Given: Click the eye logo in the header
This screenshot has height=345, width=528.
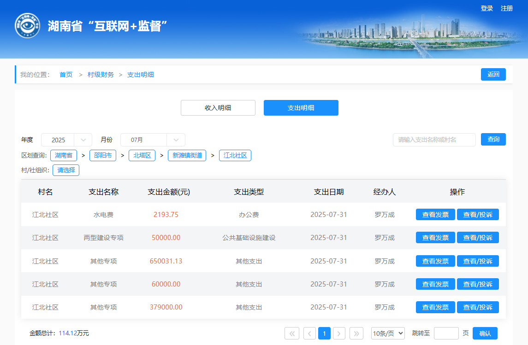Looking at the screenshot, I should click(x=27, y=26).
